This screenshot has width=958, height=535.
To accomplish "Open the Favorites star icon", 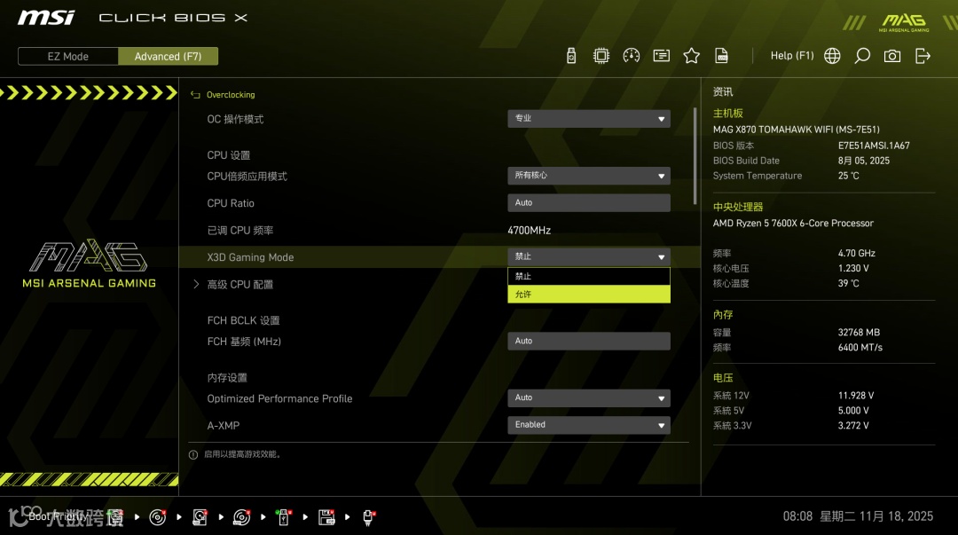I will (691, 56).
